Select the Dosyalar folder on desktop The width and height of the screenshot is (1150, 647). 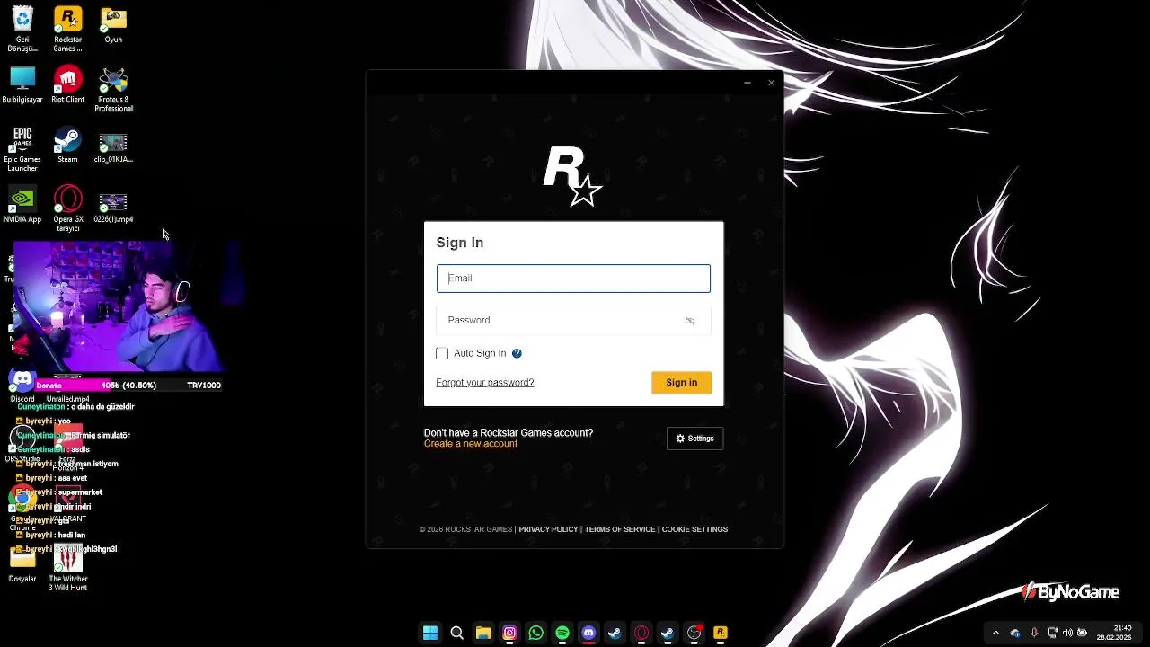22,564
